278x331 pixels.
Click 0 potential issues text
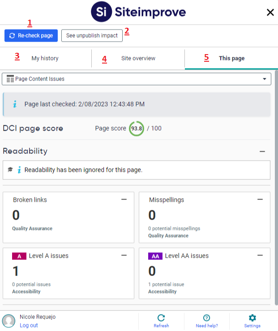tap(31, 284)
